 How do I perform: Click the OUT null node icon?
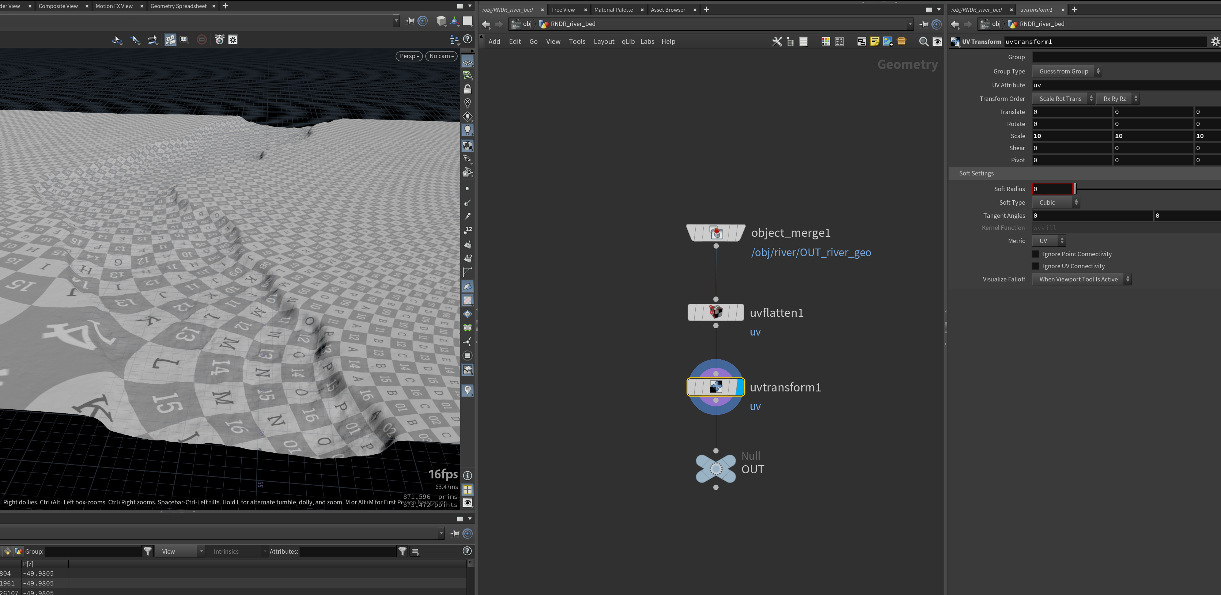716,469
